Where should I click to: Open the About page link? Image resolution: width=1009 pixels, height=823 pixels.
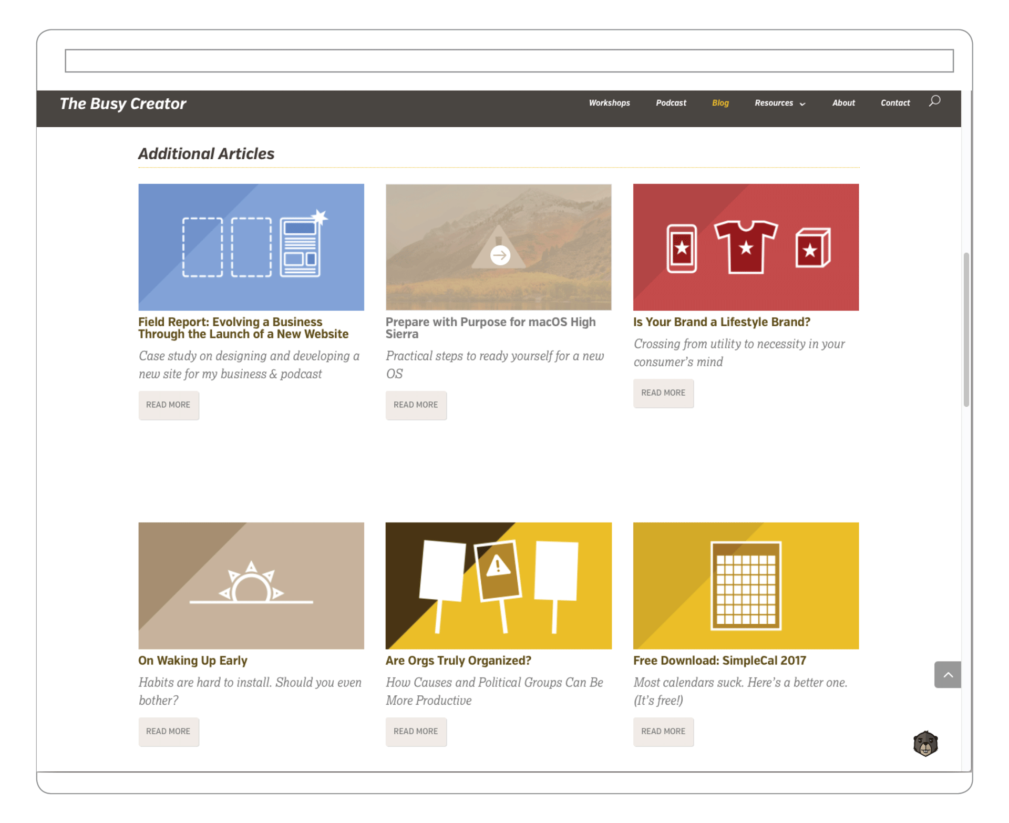(x=843, y=103)
